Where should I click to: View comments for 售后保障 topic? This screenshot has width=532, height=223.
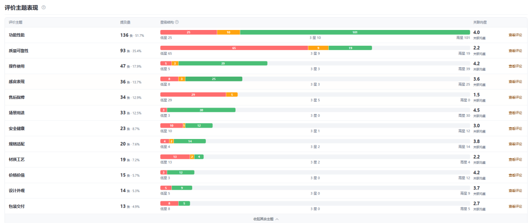[x=515, y=97]
